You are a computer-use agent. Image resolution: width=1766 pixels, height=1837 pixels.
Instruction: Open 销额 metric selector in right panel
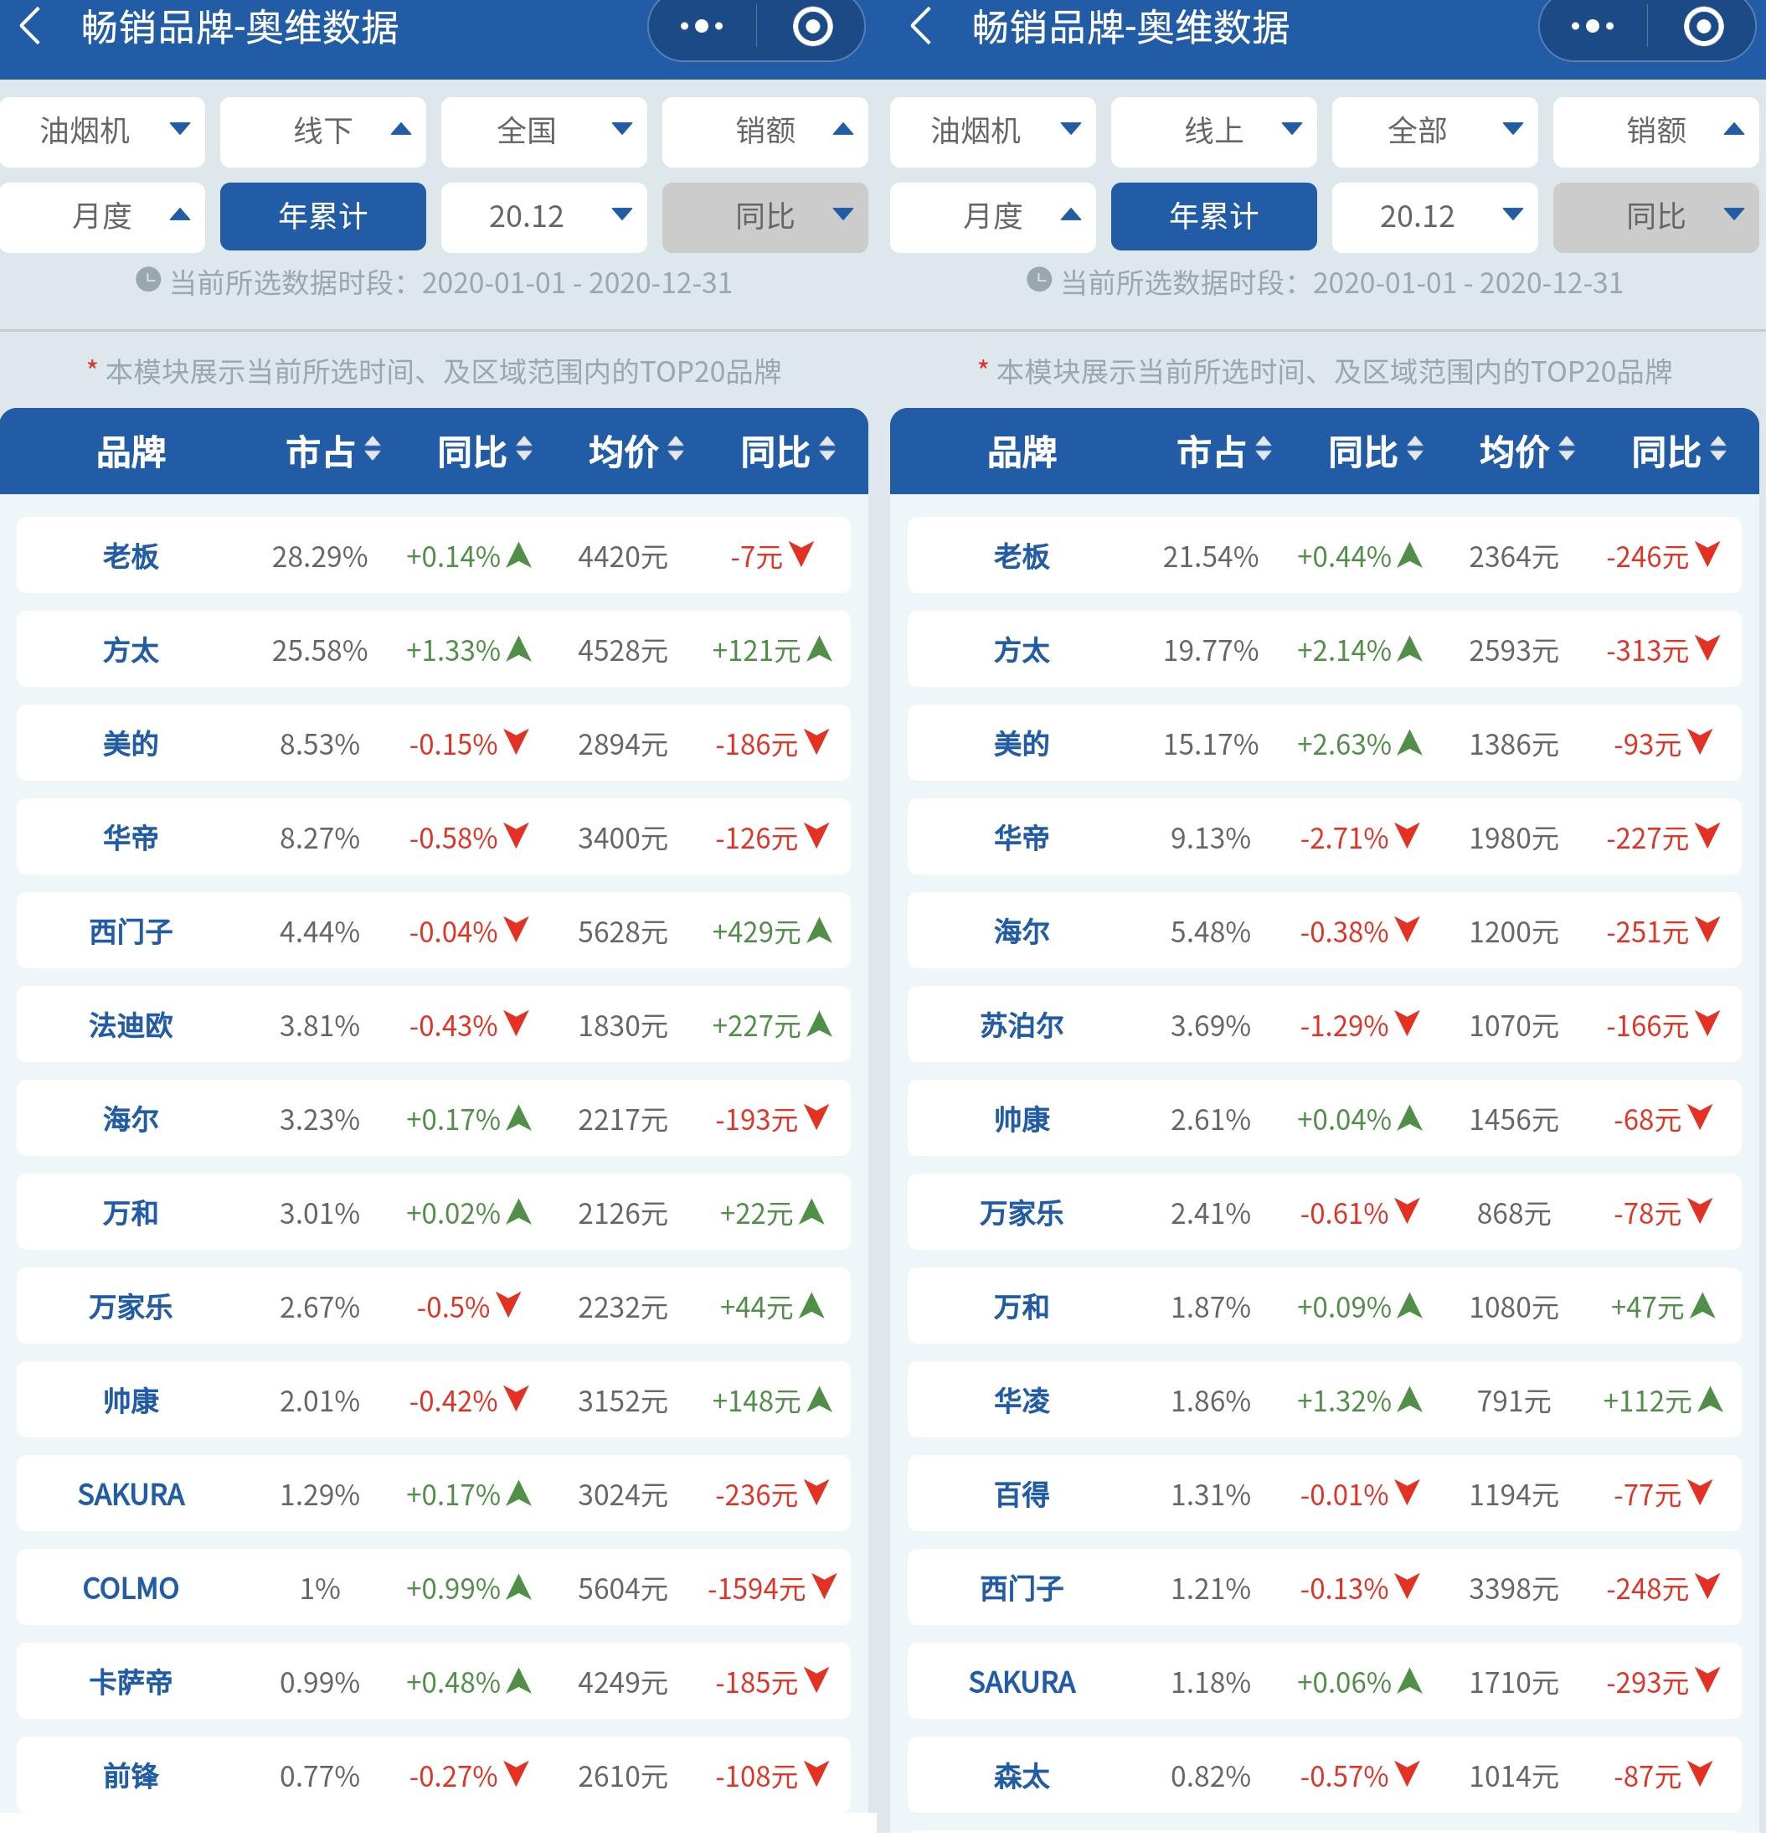point(1655,132)
